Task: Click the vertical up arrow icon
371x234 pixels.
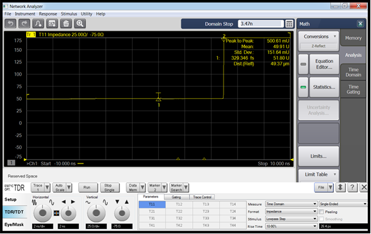Action: (x=127, y=202)
